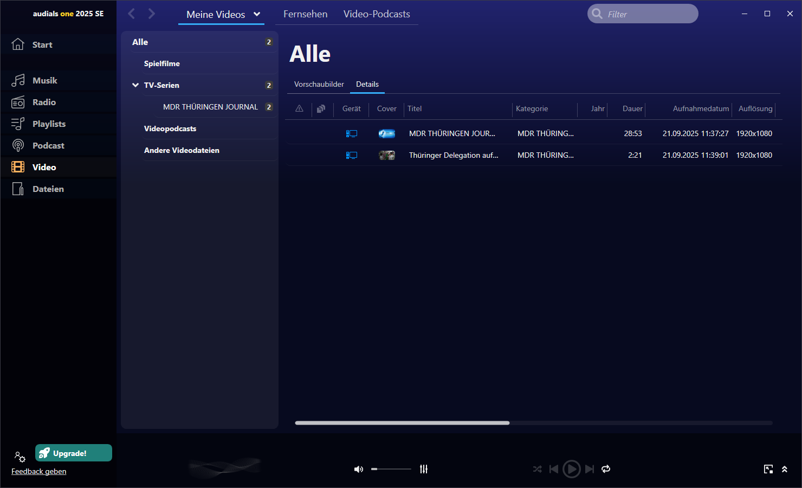Skip to previous track
Screen dimensions: 802x488
pos(554,469)
